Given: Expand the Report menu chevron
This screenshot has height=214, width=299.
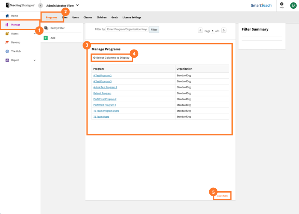Looking at the screenshot, I should [34, 60].
